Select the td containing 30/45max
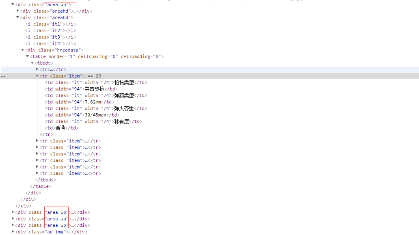The width and height of the screenshot is (419, 235). click(x=82, y=115)
